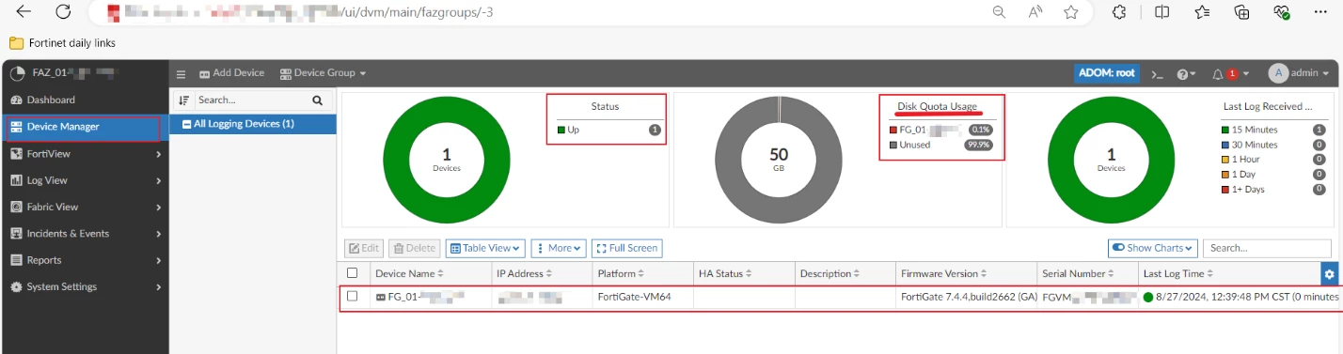Image resolution: width=1343 pixels, height=354 pixels.
Task: Click the grayed Edit button
Action: 364,248
